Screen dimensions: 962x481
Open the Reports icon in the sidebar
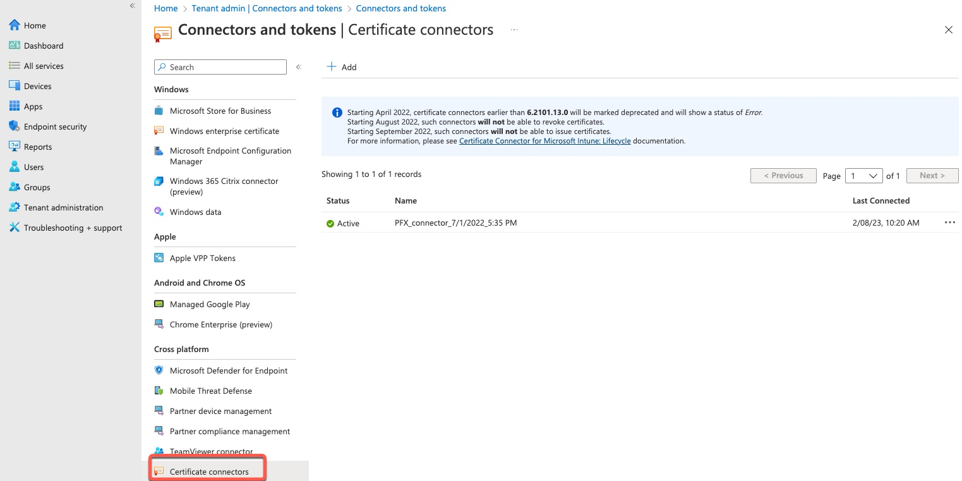13,147
